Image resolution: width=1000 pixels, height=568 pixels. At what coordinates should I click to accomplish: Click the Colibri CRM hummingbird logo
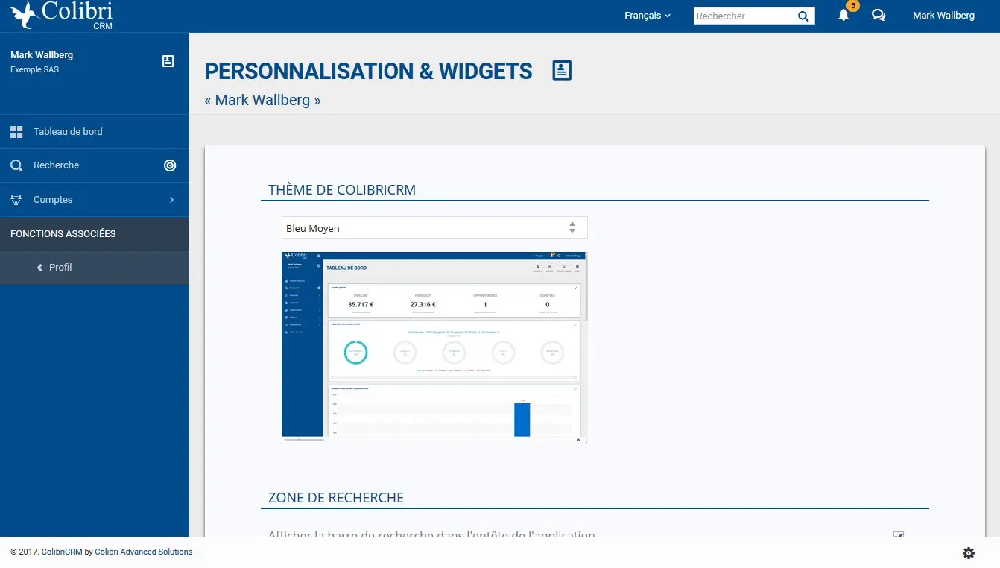62,15
